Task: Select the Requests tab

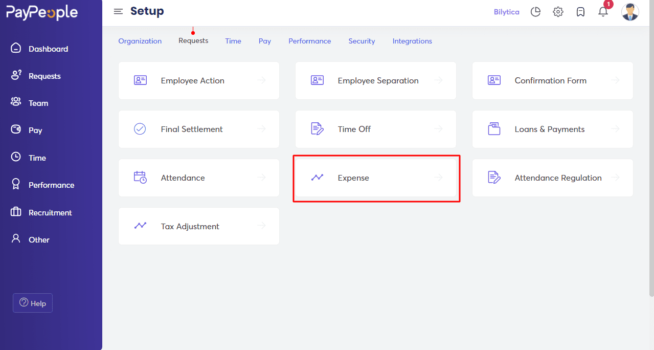Action: click(193, 40)
